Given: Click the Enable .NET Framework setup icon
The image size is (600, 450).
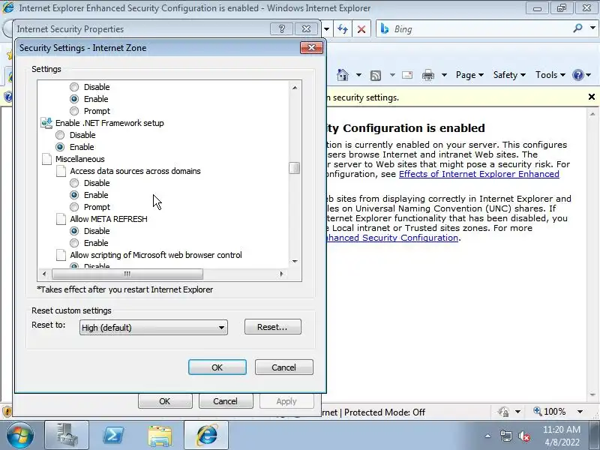Looking at the screenshot, I should coord(46,123).
